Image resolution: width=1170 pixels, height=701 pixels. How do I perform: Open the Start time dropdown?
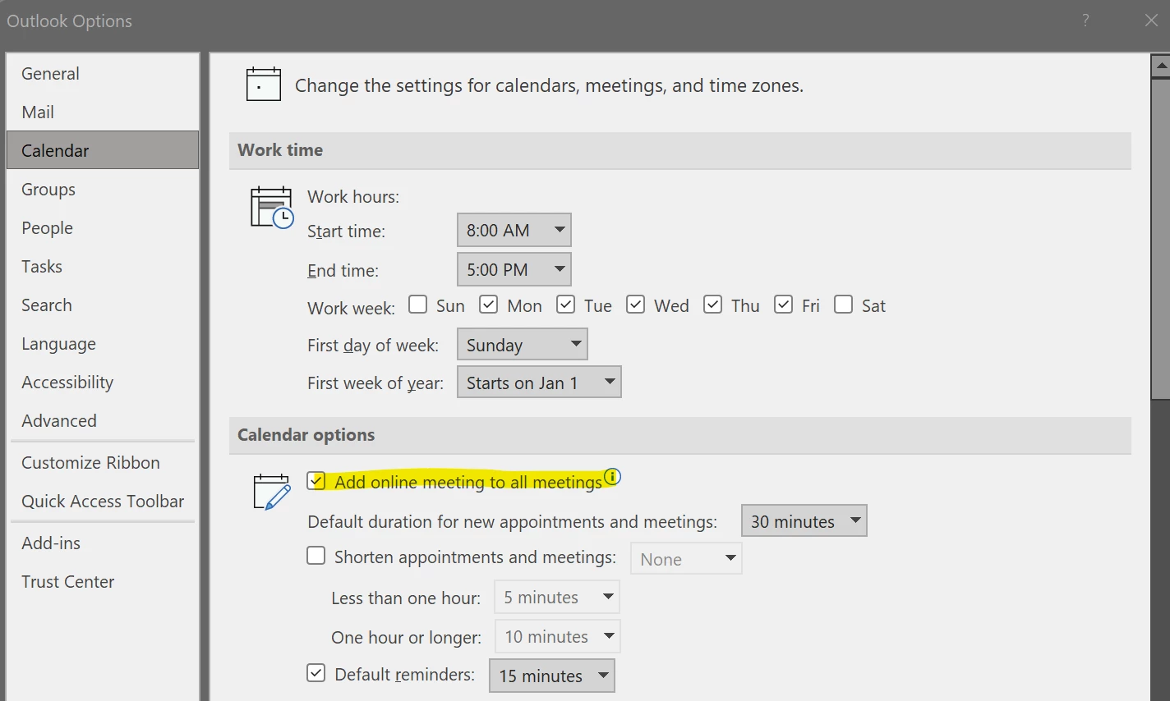[x=514, y=230]
